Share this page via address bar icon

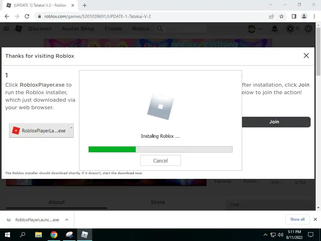pyautogui.click(x=271, y=16)
